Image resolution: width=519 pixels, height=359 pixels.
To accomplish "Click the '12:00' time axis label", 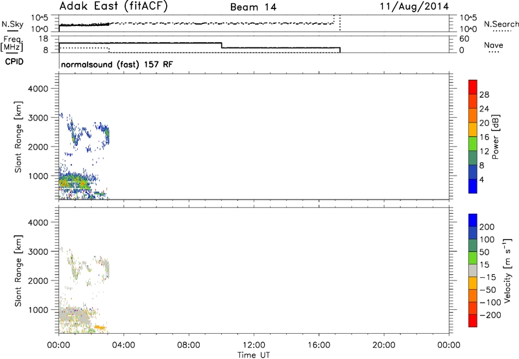I will tap(254, 345).
